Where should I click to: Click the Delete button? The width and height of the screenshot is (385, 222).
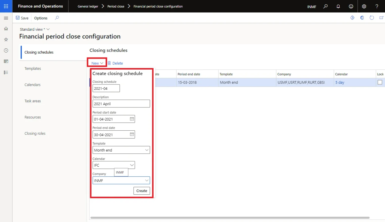point(115,63)
